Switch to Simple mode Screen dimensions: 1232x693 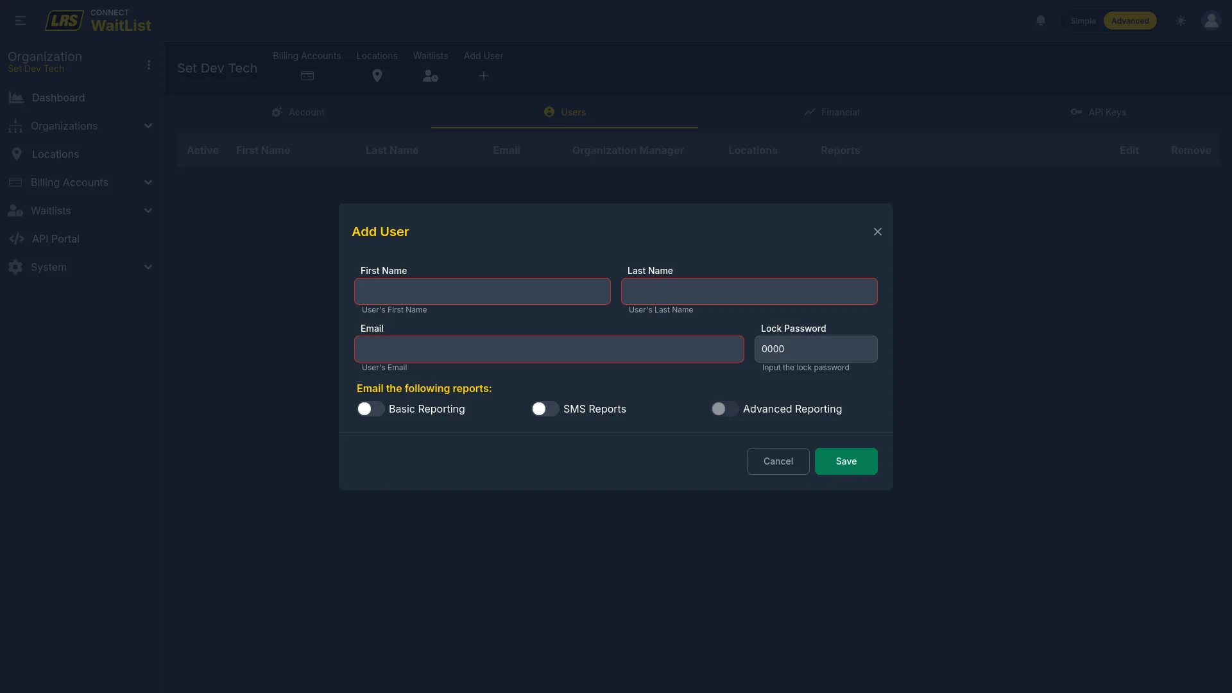coord(1083,21)
